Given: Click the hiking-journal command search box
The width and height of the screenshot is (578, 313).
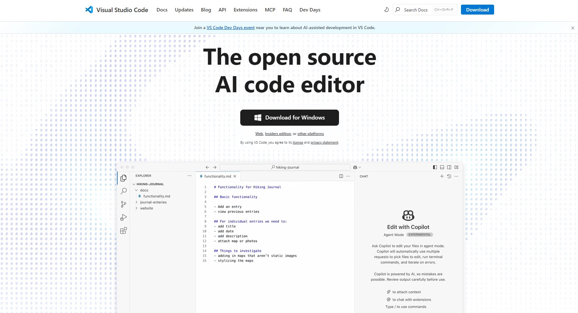Looking at the screenshot, I should point(285,167).
